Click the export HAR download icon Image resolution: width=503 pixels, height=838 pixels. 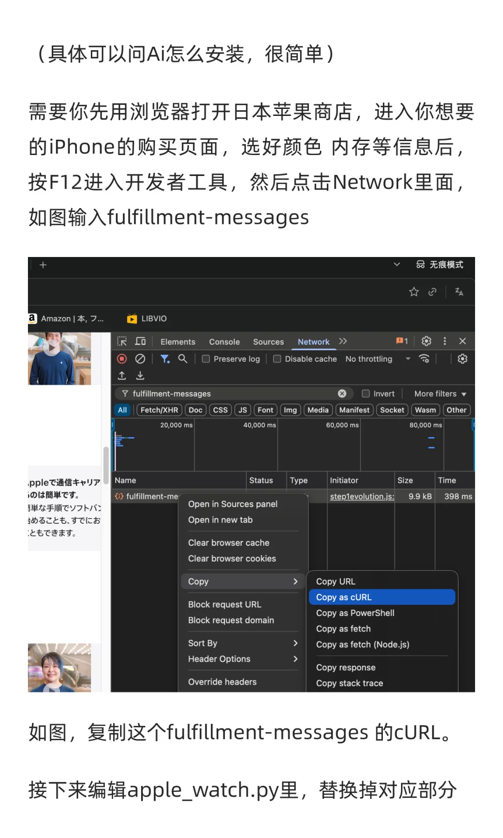click(x=140, y=376)
